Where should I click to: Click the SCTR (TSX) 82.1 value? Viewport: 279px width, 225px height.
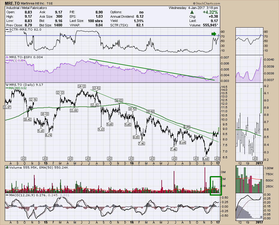[x=140, y=25]
